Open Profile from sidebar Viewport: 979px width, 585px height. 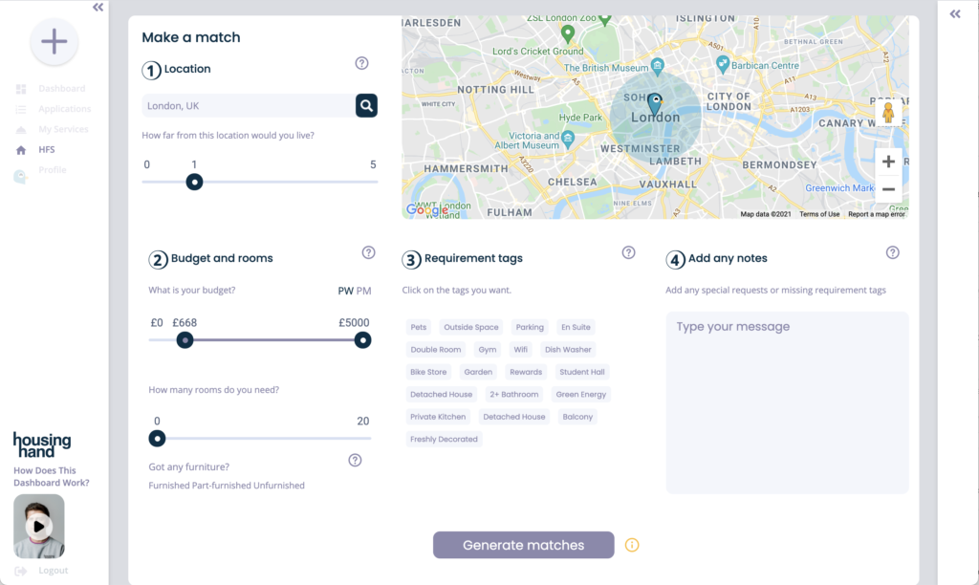pos(52,170)
